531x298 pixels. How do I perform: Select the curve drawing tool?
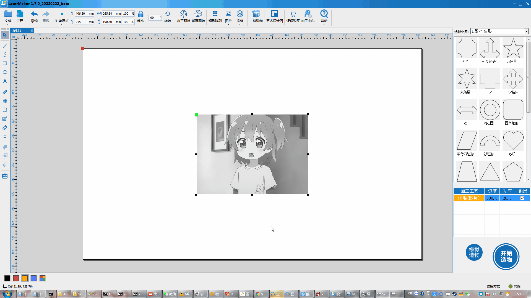coord(5,54)
